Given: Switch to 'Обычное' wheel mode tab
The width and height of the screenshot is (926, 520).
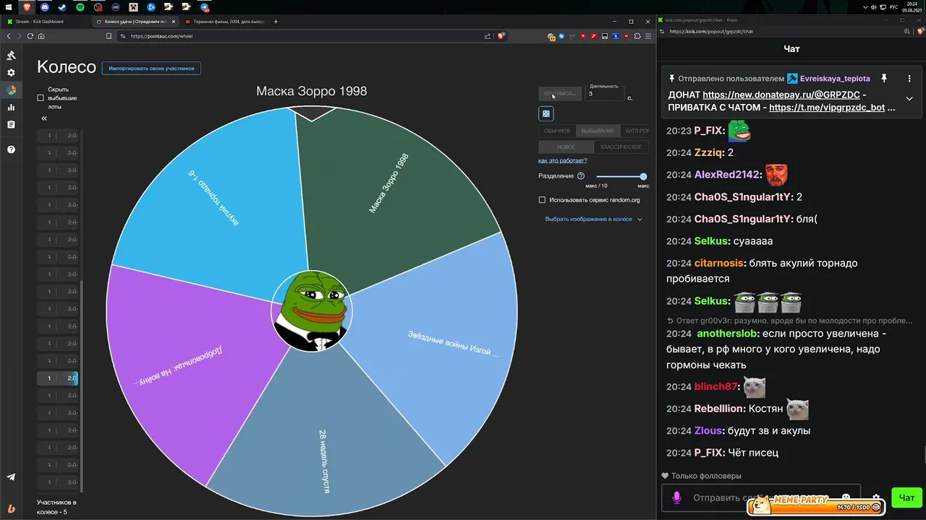Looking at the screenshot, I should click(557, 131).
